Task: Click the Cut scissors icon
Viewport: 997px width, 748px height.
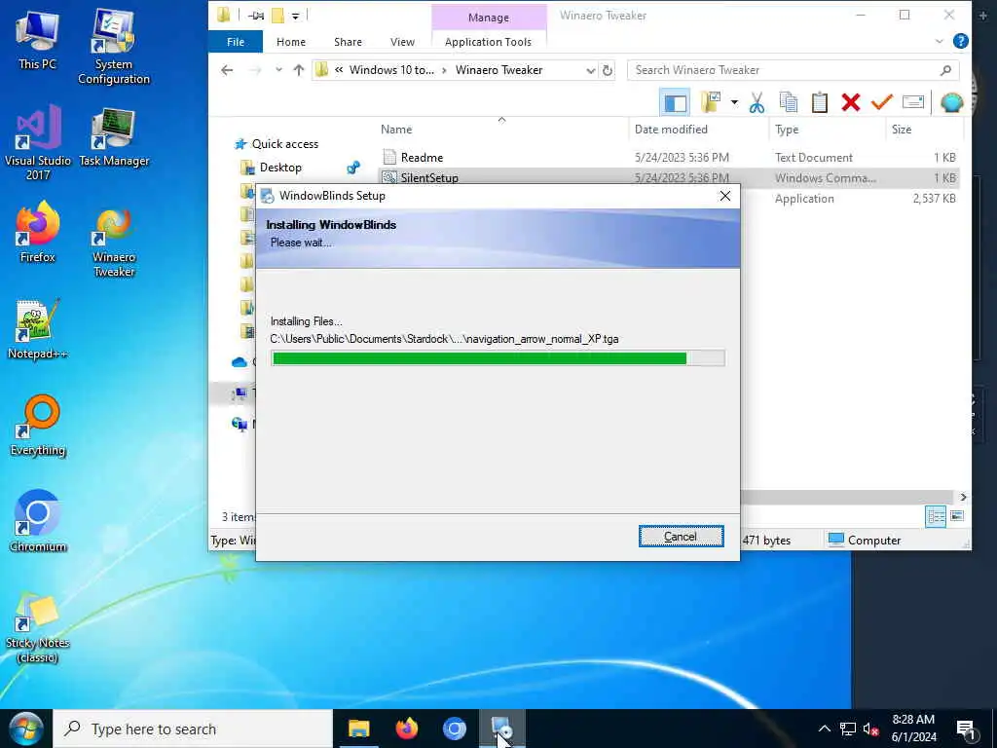Action: 757,102
